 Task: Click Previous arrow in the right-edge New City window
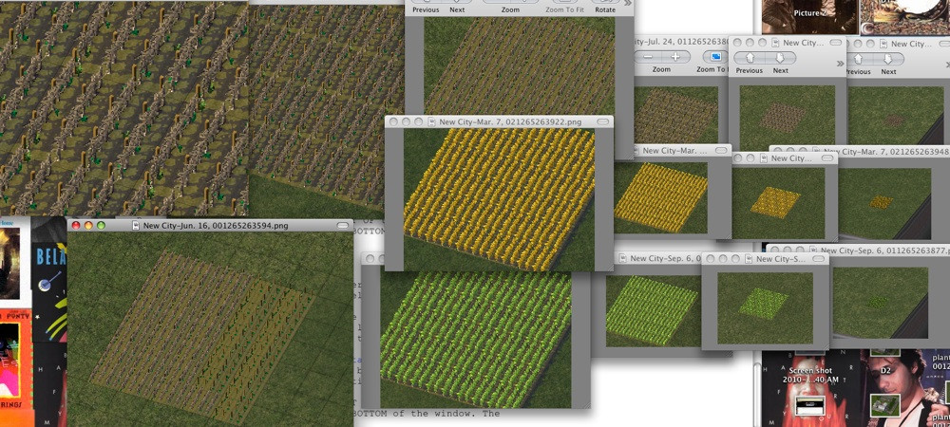pyautogui.click(x=858, y=59)
